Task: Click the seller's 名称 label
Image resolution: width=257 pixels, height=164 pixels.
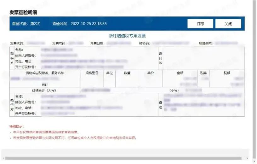Action: (x=19, y=97)
